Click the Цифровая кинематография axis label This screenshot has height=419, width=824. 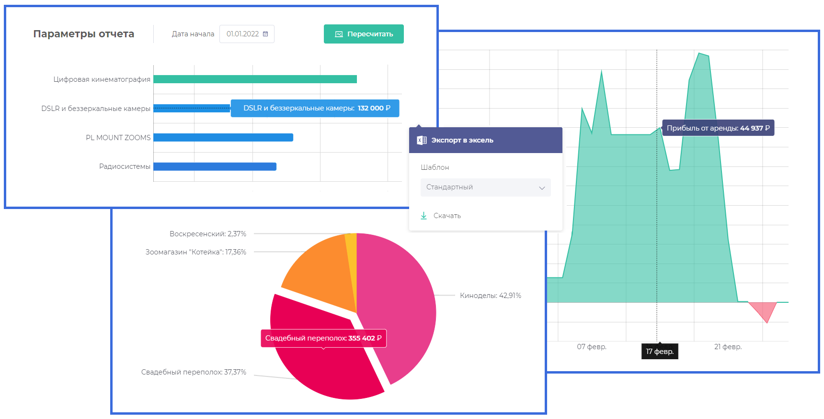click(102, 79)
